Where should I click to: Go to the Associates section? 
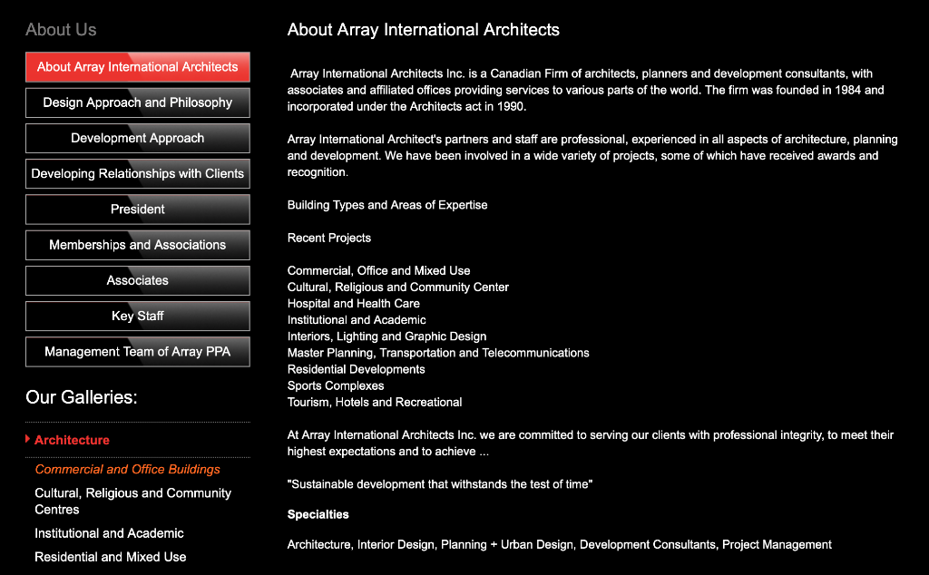click(x=137, y=280)
